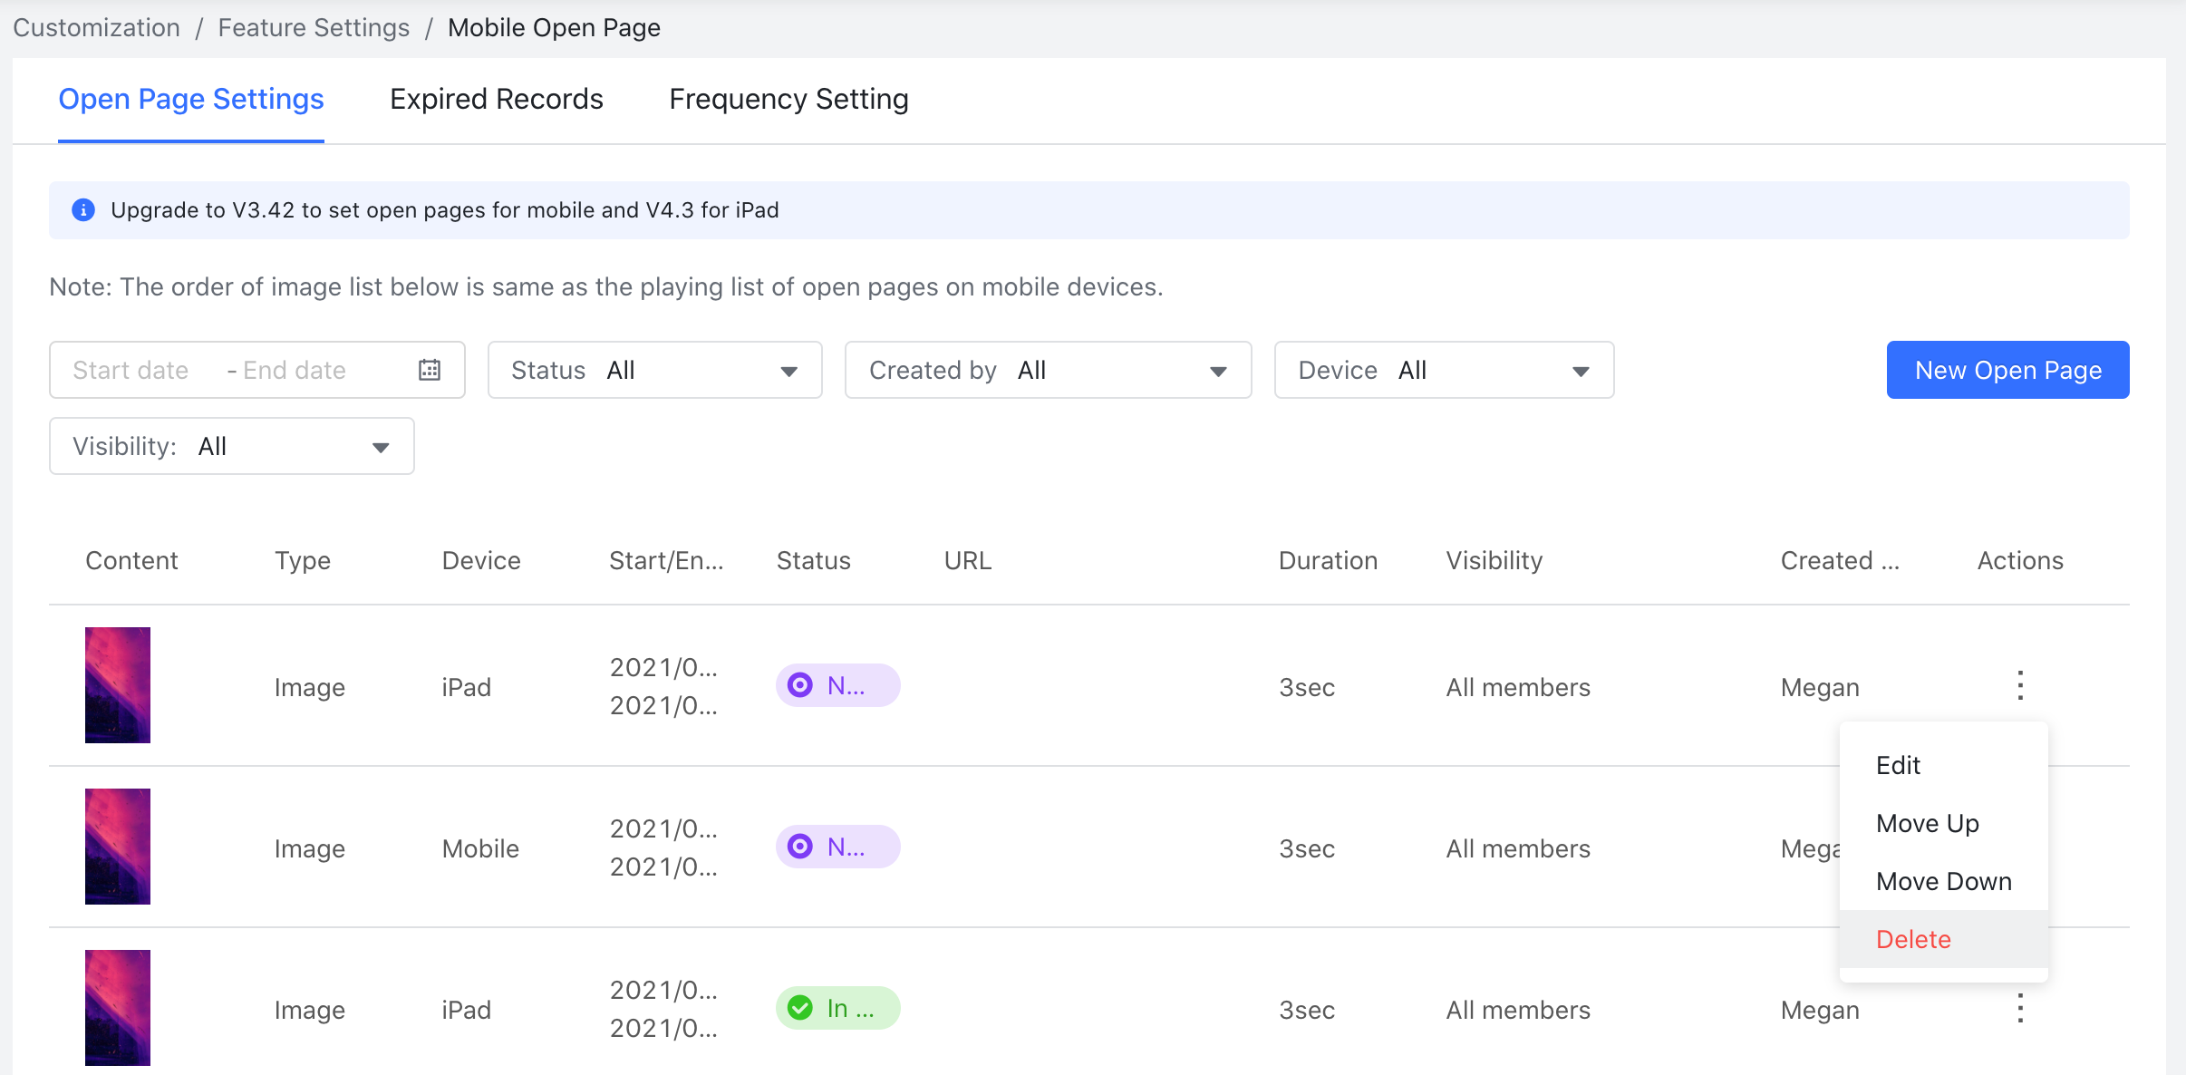Click the purple status badge on the Mobile row
2186x1075 pixels.
[837, 847]
